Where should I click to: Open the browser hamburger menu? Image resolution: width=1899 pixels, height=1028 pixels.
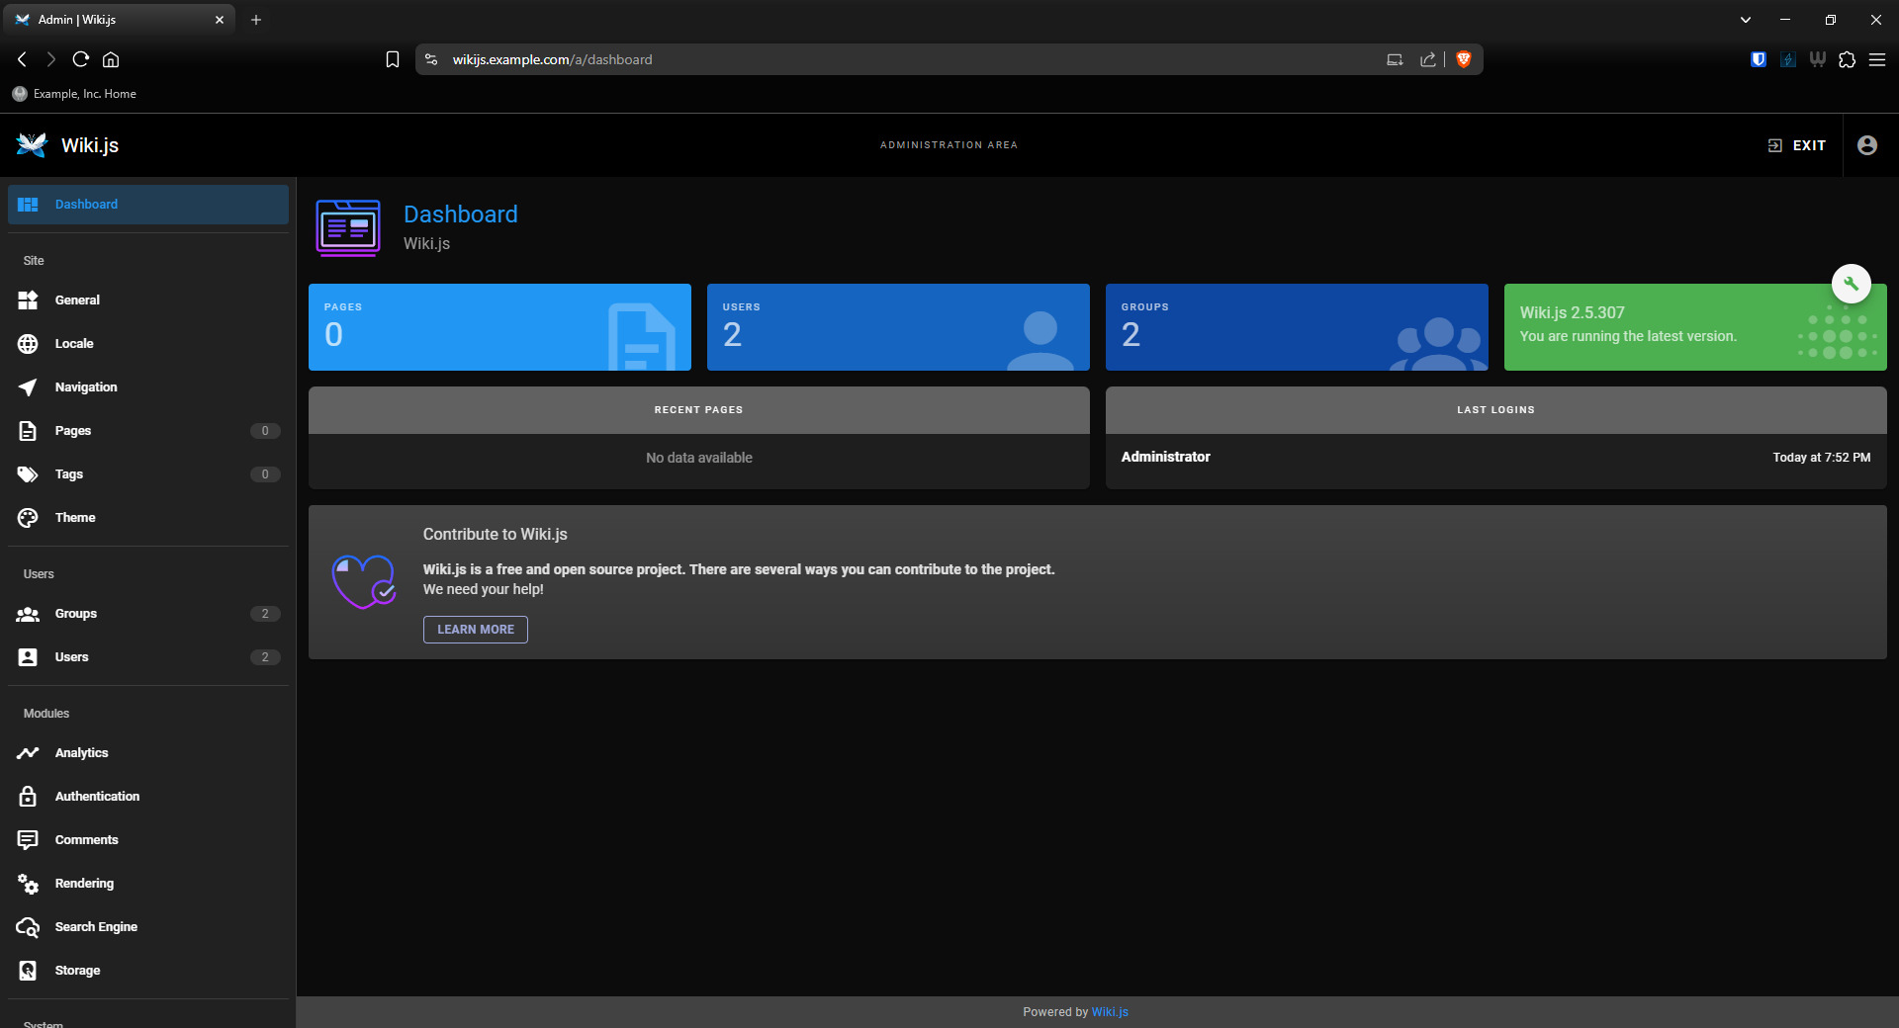click(1876, 59)
